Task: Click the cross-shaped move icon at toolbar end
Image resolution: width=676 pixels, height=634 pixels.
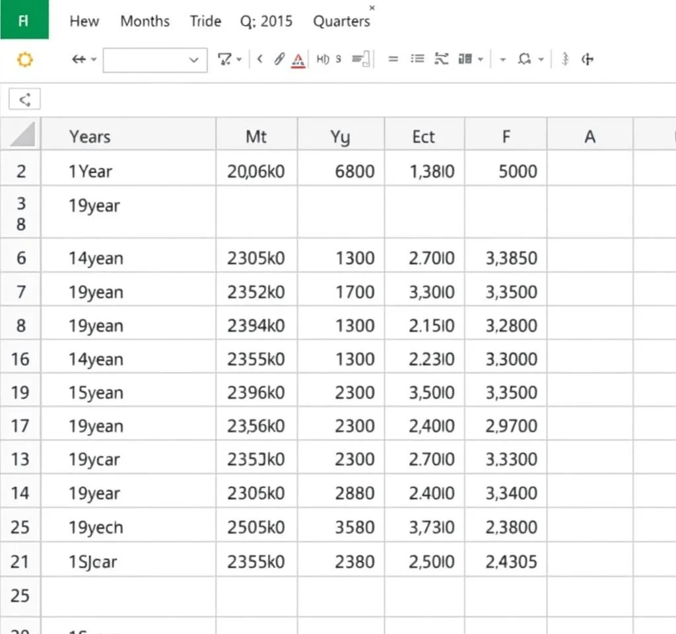Action: 587,60
